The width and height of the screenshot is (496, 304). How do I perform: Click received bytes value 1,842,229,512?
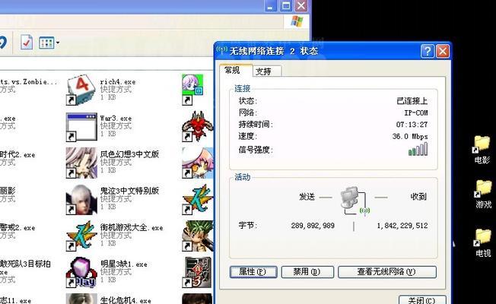pyautogui.click(x=402, y=226)
